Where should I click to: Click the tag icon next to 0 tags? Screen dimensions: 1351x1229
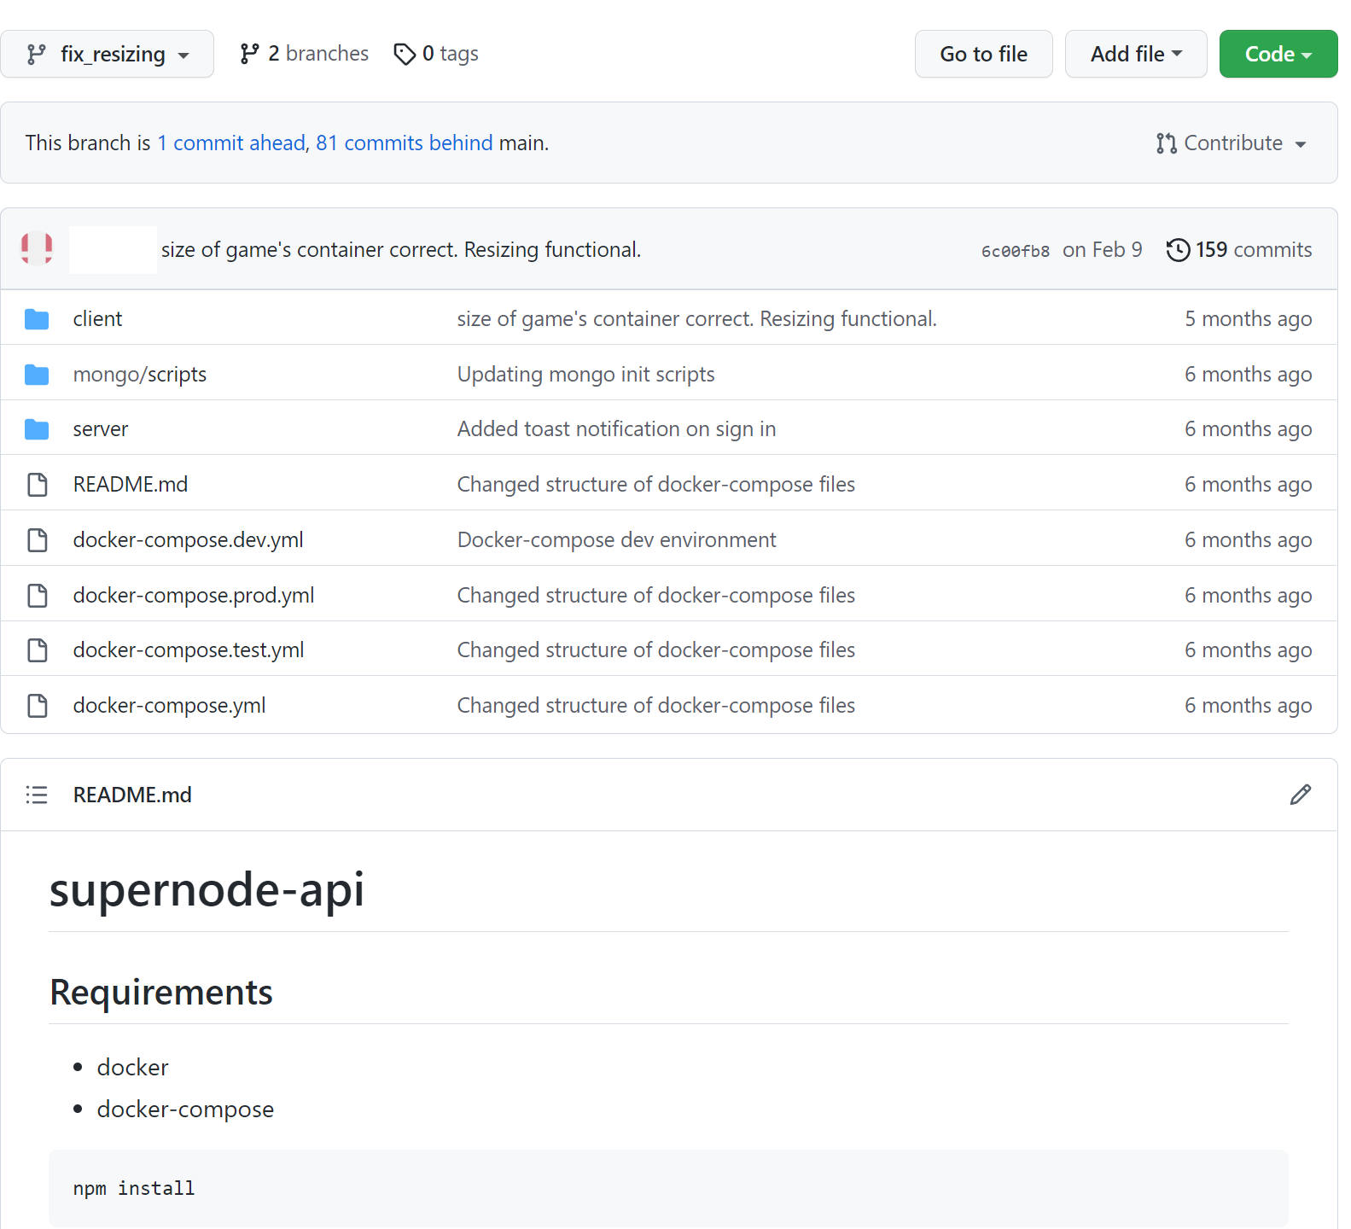point(405,54)
